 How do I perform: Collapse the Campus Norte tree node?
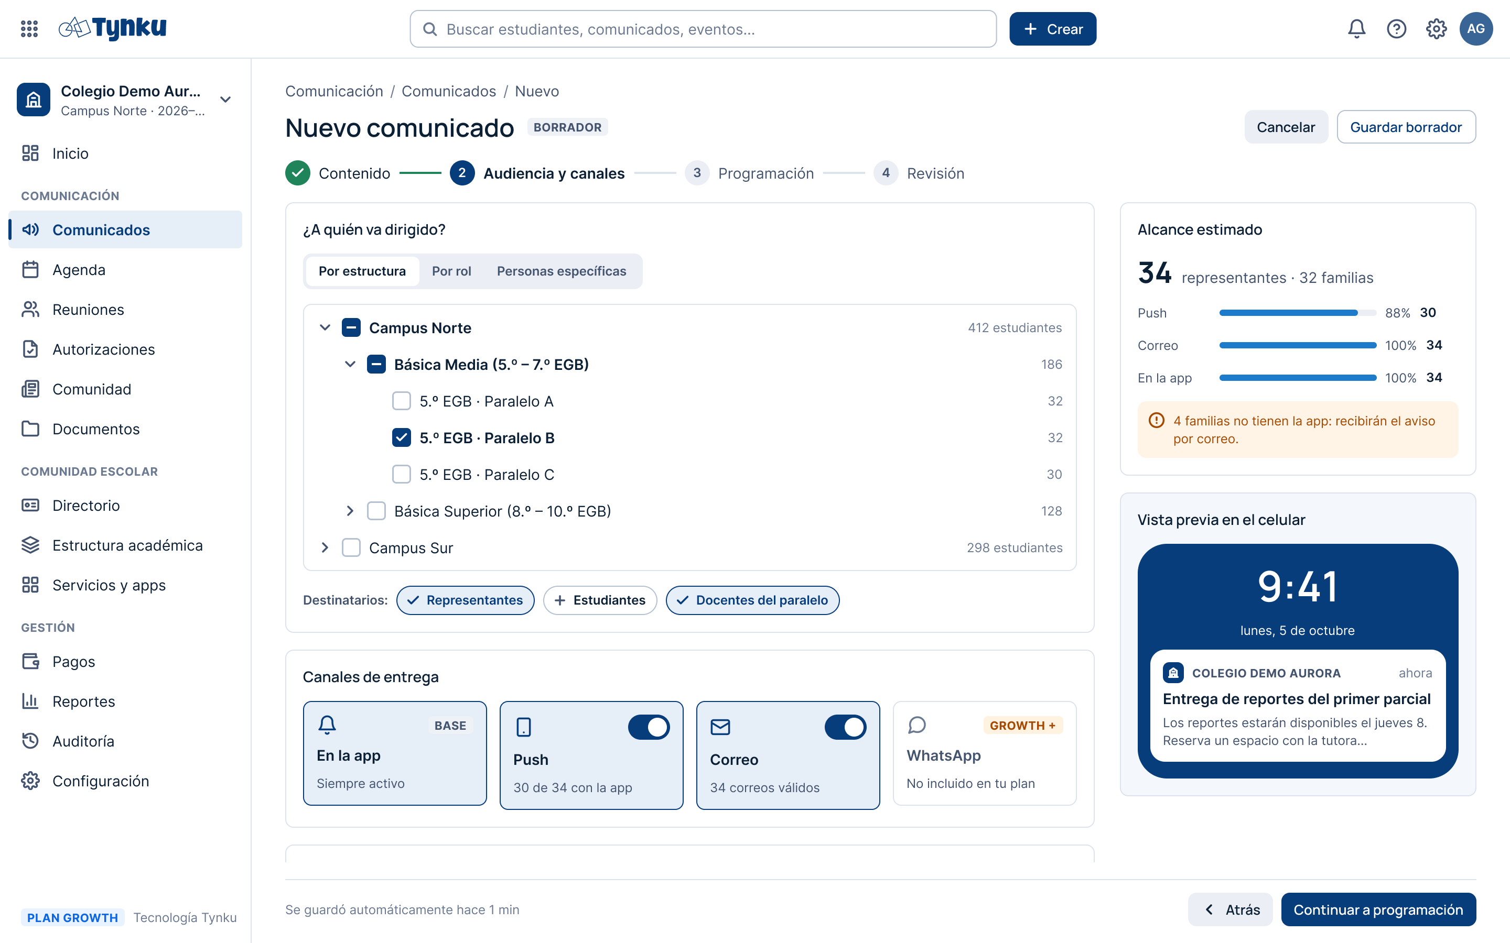click(325, 327)
